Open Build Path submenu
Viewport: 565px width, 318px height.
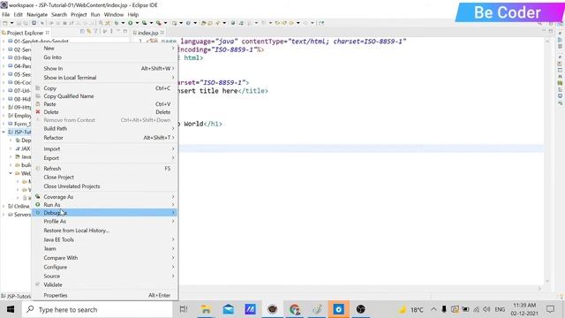click(x=104, y=129)
